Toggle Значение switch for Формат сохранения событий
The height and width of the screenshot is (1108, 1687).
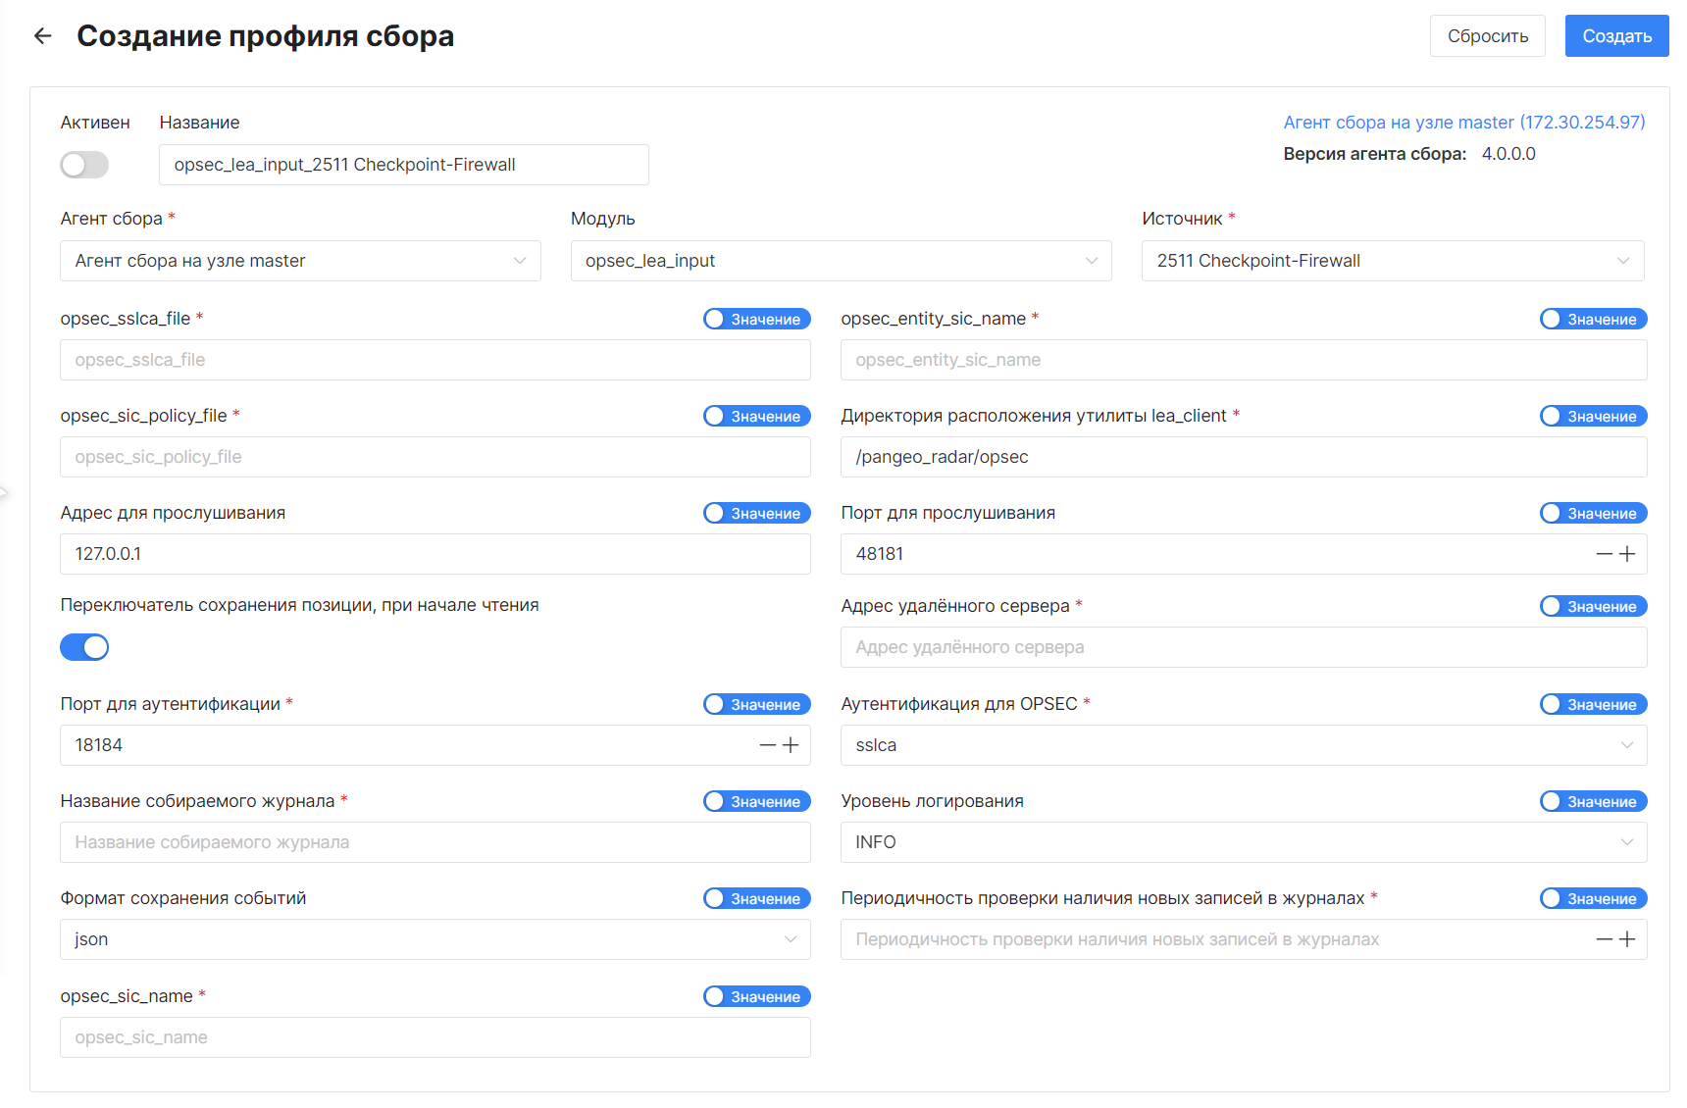756,898
